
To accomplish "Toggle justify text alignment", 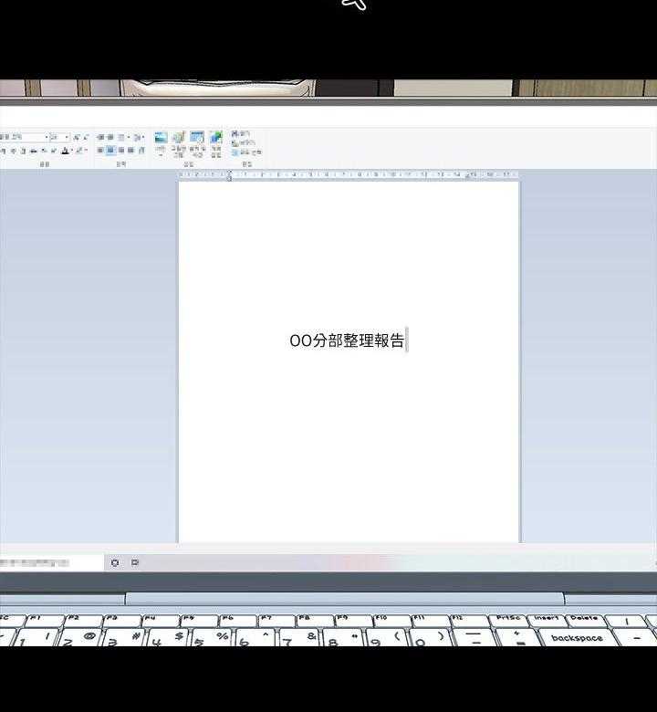I will coord(130,151).
